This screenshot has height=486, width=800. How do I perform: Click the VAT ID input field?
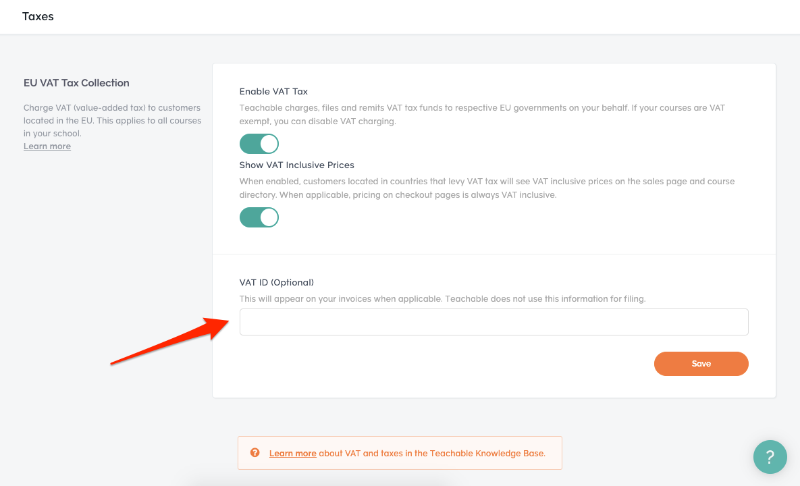point(494,322)
